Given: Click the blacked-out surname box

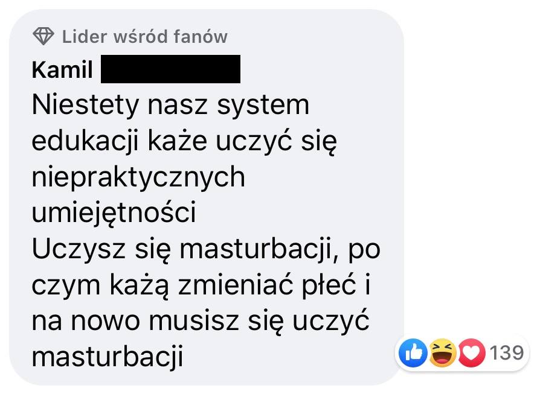Looking at the screenshot, I should click(170, 69).
